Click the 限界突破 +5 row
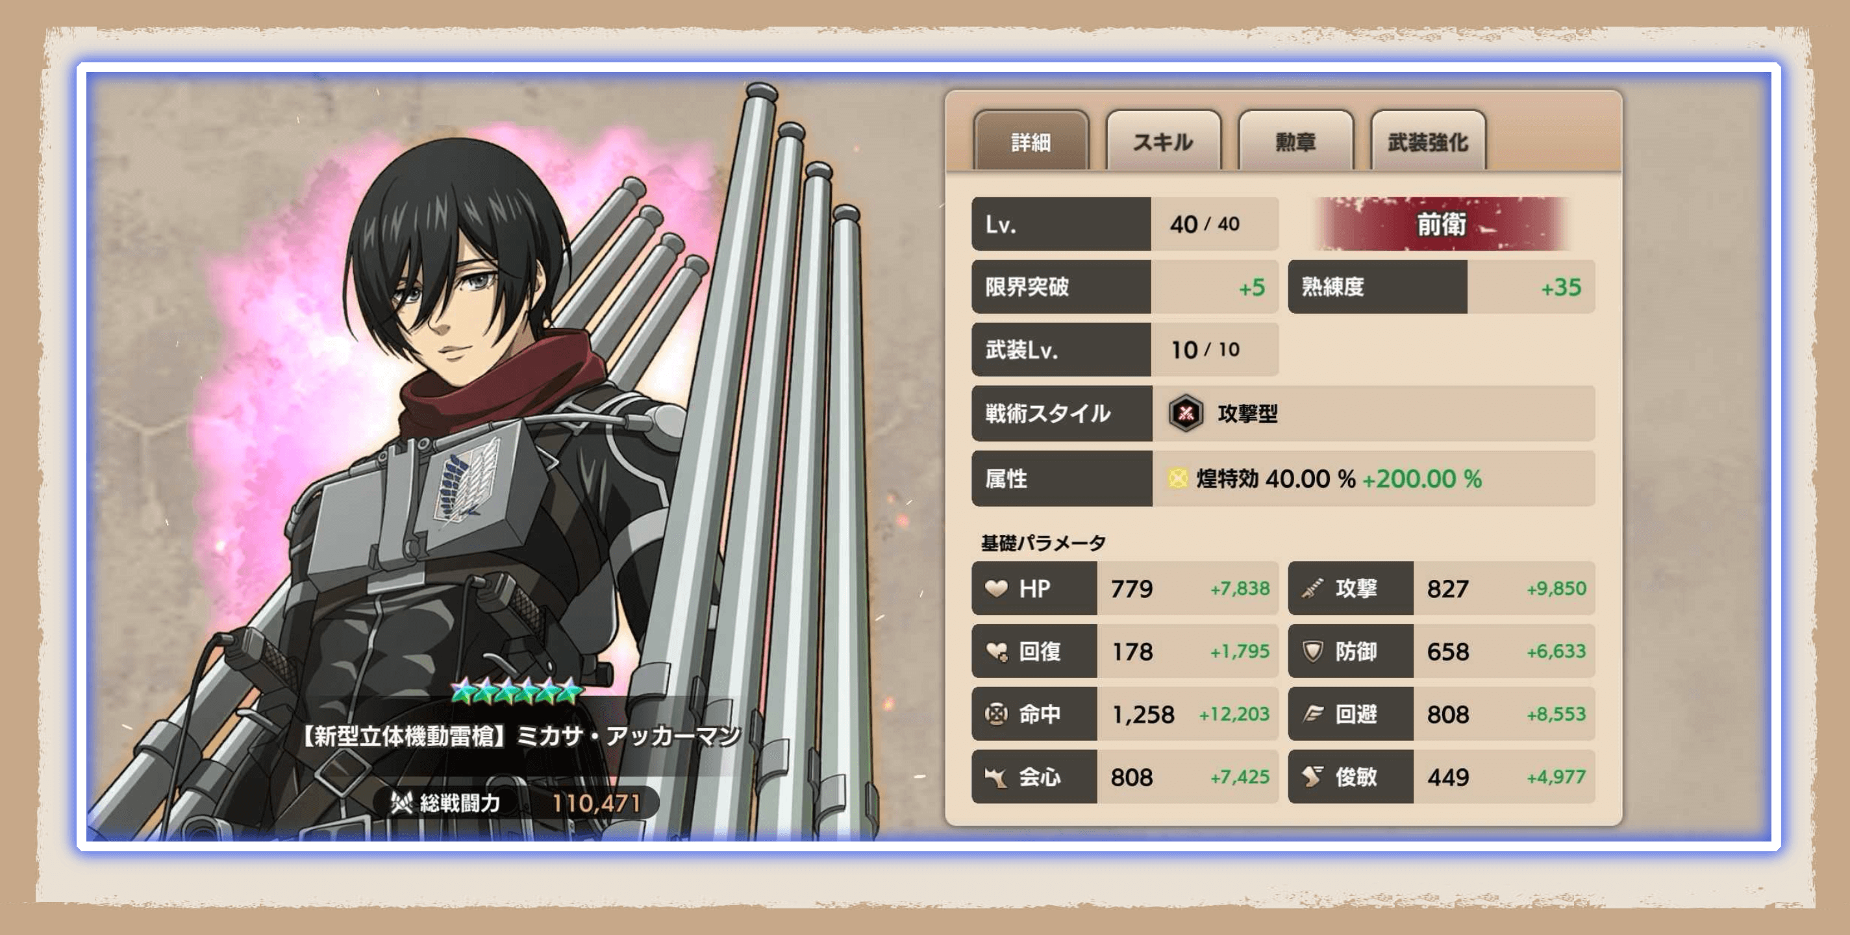 1125,287
